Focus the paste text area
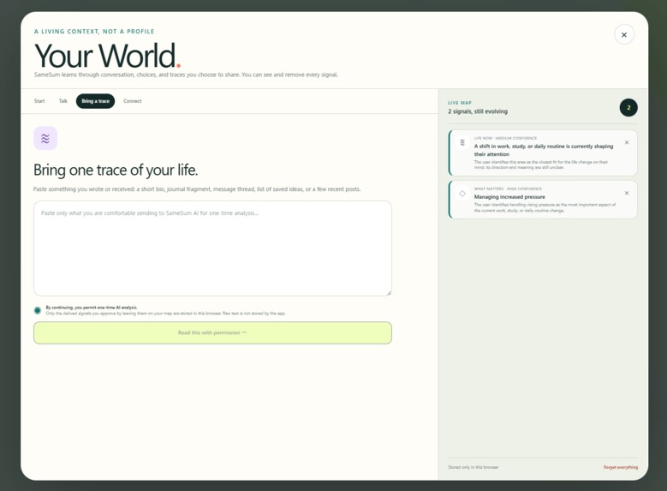667x491 pixels. pos(212,248)
